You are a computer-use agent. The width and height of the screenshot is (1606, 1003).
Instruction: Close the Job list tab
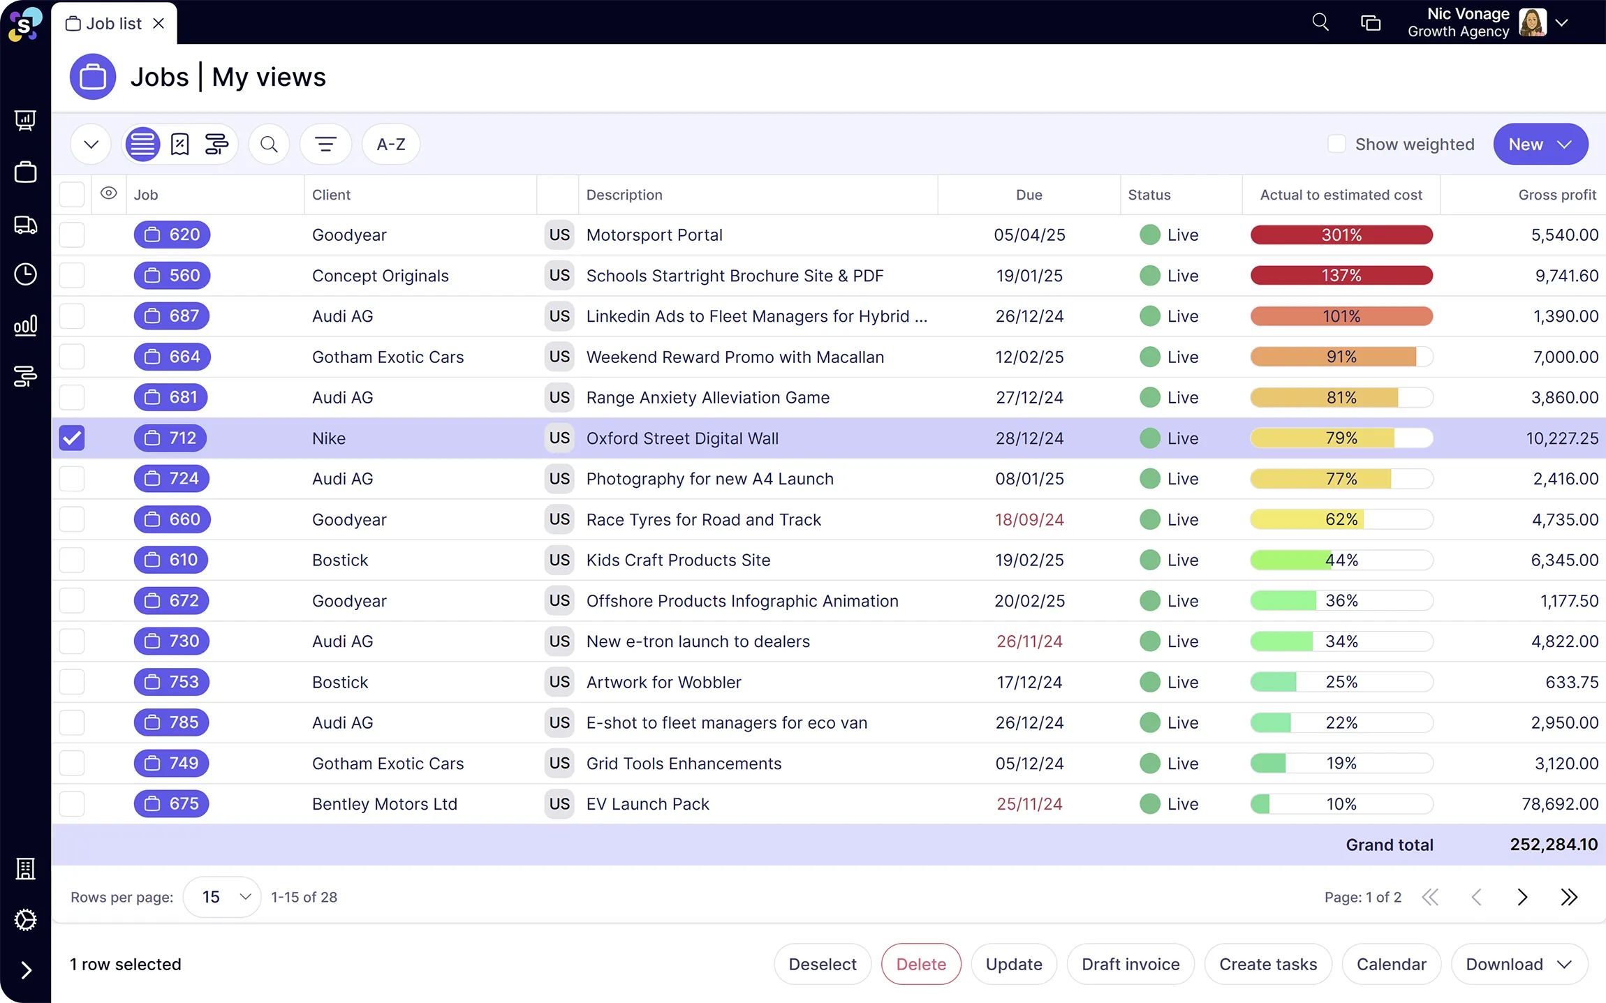159,23
